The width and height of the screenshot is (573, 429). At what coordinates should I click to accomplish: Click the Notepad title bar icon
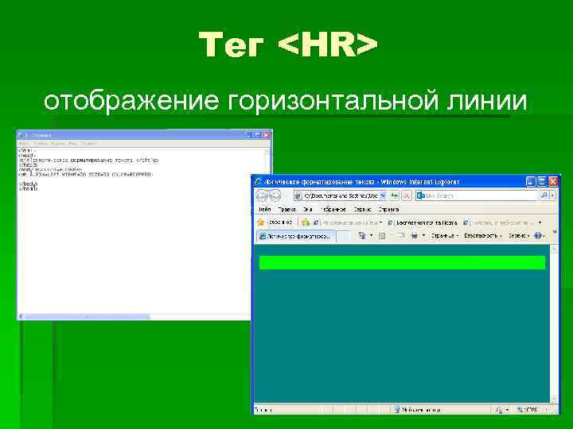21,135
